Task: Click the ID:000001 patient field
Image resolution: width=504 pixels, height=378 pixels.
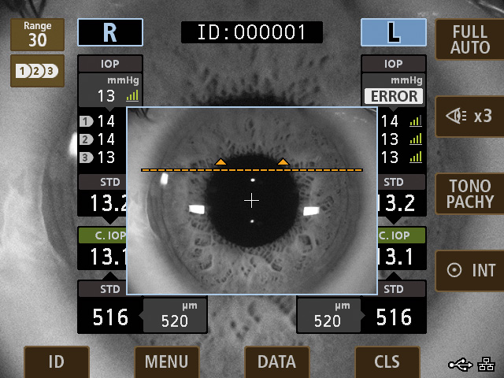Action: point(251,32)
